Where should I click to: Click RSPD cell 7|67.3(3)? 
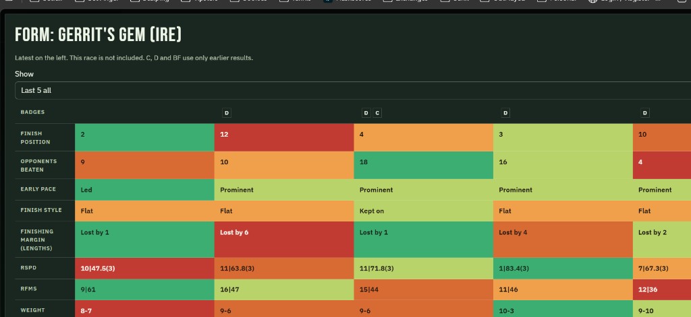pyautogui.click(x=662, y=268)
